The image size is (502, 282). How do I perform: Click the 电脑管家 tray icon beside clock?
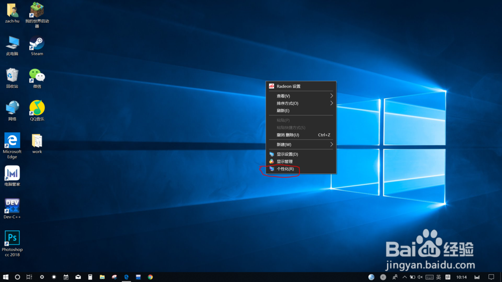click(477, 277)
